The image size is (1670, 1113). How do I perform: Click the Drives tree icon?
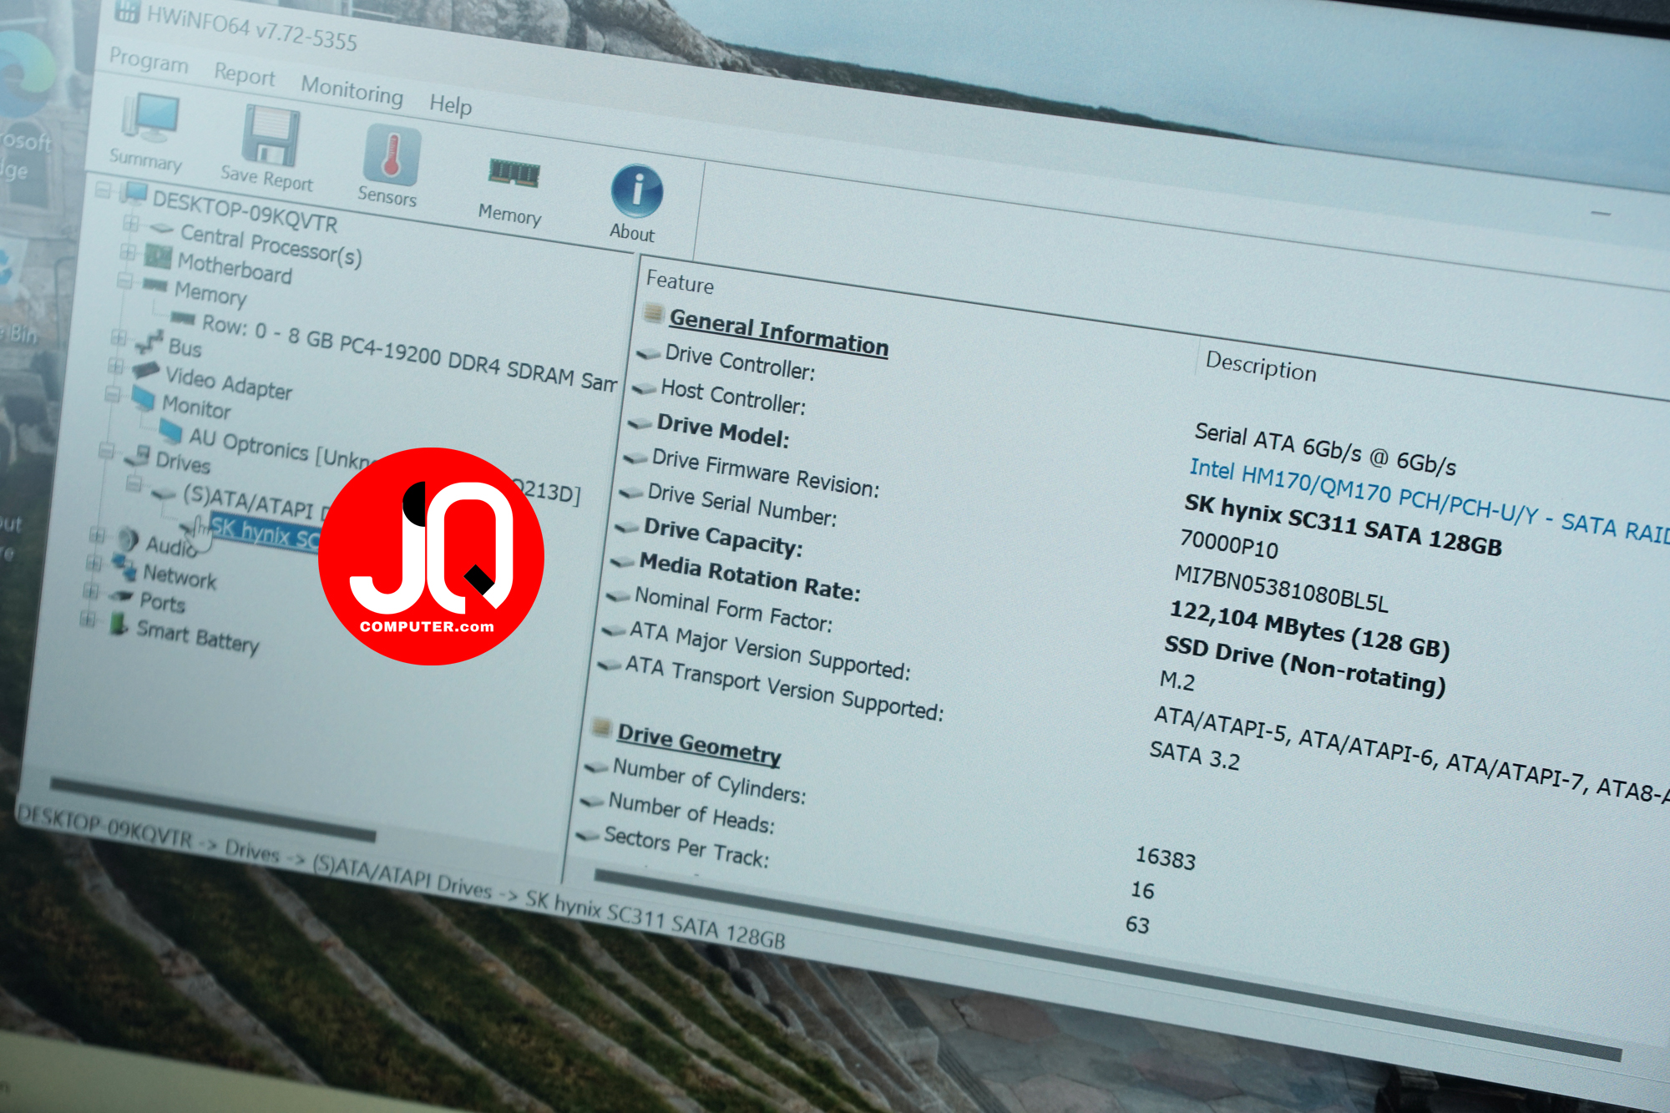click(x=137, y=455)
